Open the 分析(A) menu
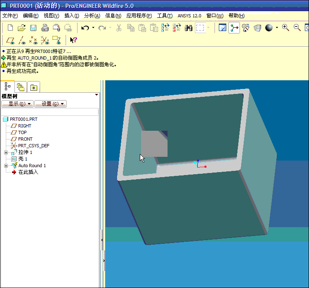 [x=92, y=16]
